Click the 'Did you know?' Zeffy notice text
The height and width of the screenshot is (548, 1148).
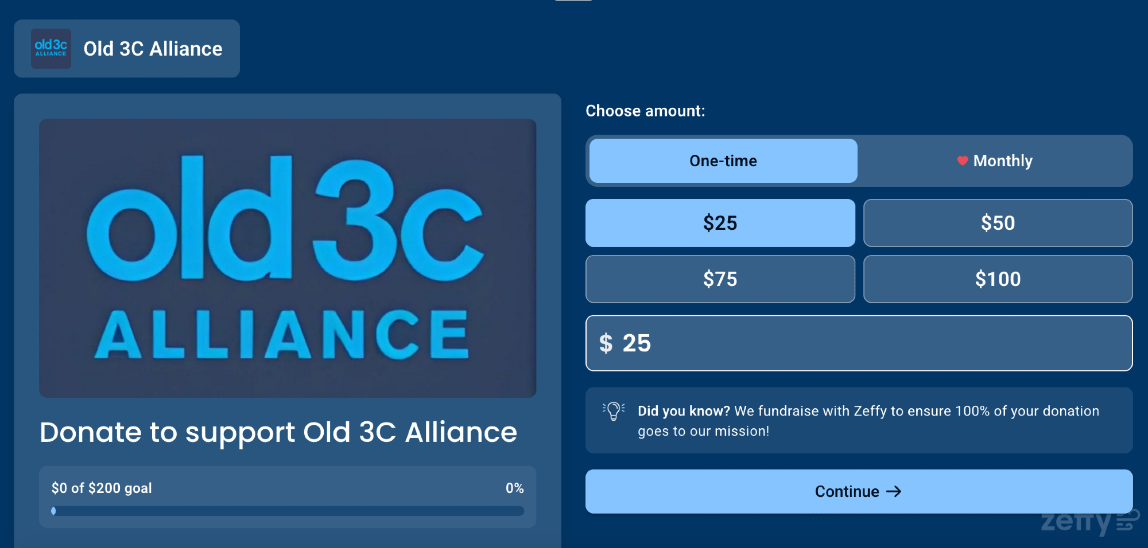click(868, 421)
